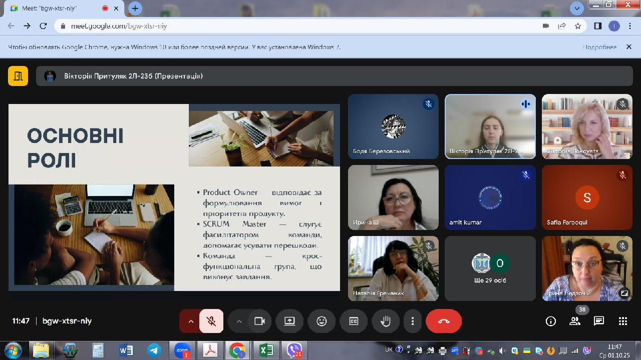This screenshot has width=641, height=360.
Task: Open the activities grid icon
Action: pos(622,321)
